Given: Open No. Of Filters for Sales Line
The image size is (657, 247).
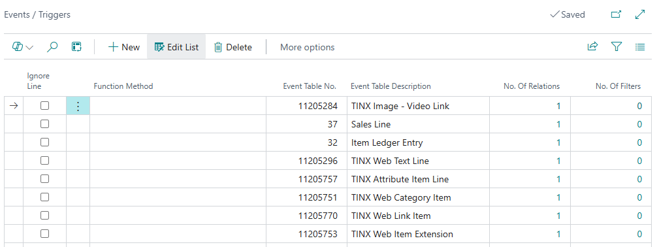Looking at the screenshot, I should [x=639, y=125].
